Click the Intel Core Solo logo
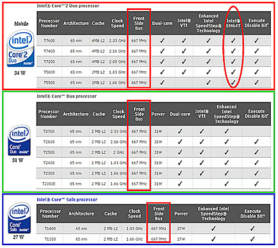The width and height of the screenshot is (278, 248). [19, 218]
